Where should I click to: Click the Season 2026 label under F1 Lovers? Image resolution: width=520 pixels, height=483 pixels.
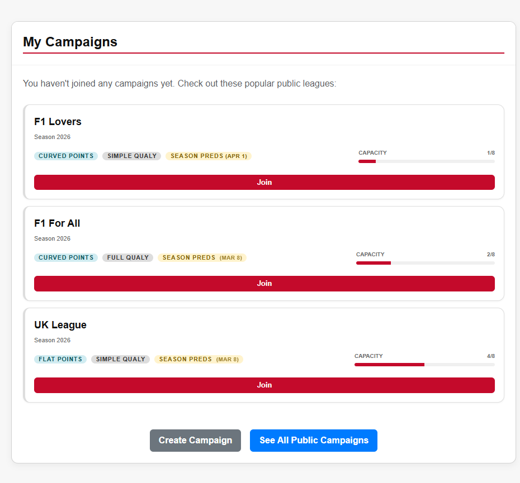pos(52,137)
